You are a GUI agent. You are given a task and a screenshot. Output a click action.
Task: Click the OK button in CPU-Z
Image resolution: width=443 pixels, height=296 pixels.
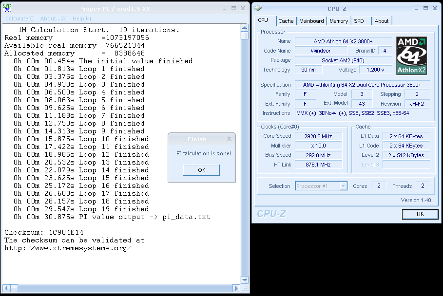click(x=420, y=214)
